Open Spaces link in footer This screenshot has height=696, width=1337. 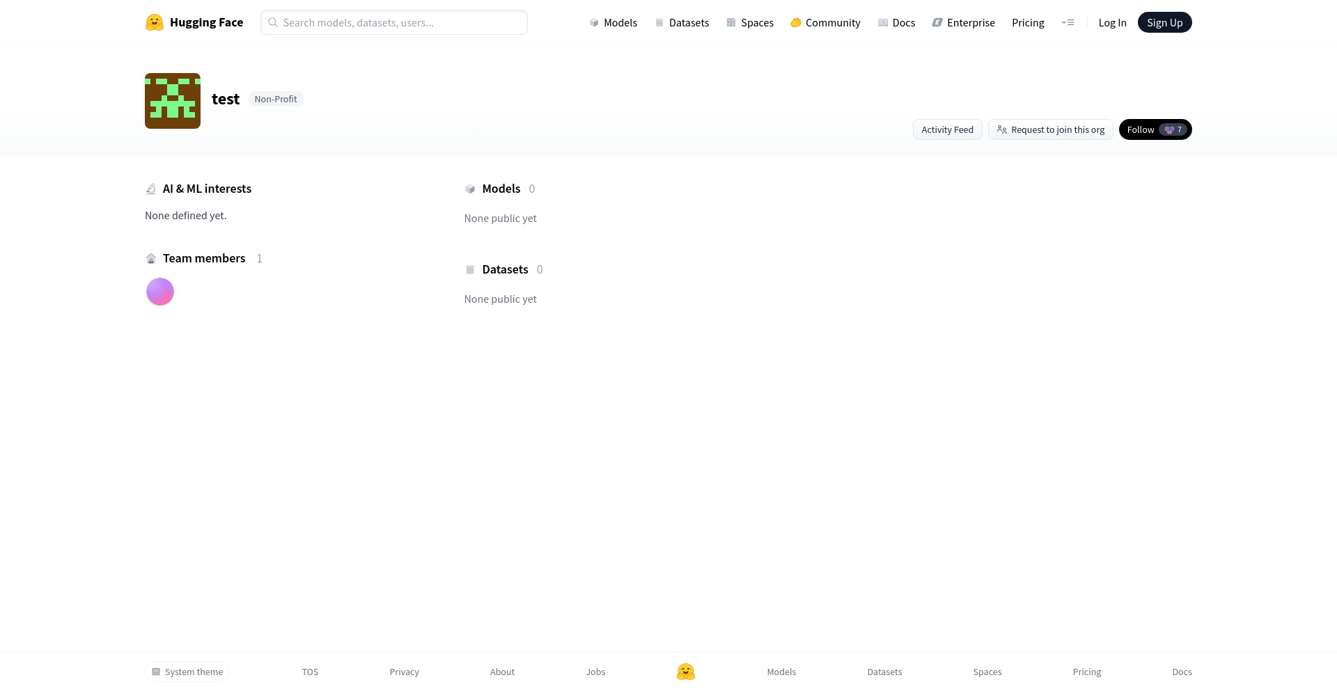987,672
